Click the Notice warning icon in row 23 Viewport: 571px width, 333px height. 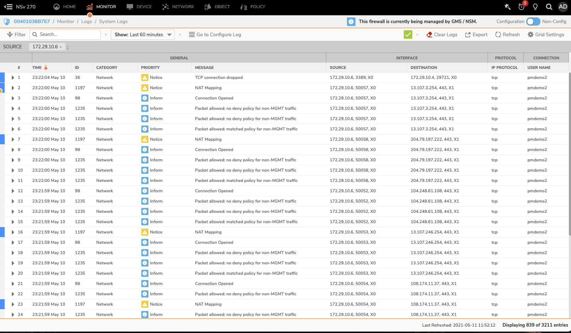145,304
